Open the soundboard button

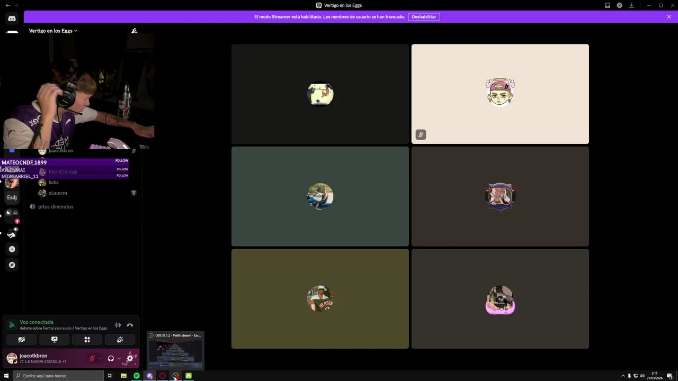pyautogui.click(x=120, y=340)
